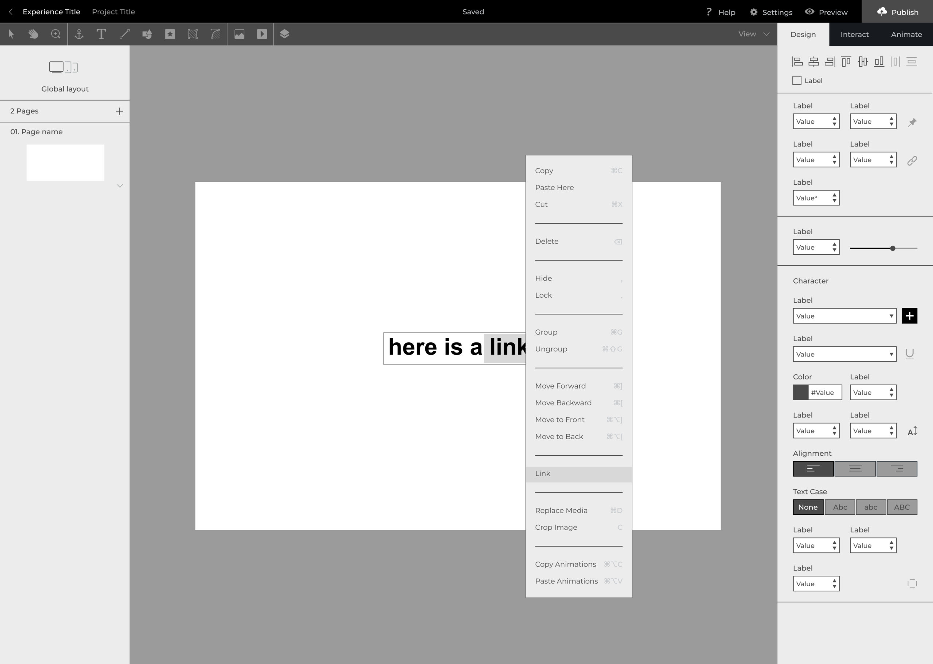Align objects to left edges

tap(797, 62)
